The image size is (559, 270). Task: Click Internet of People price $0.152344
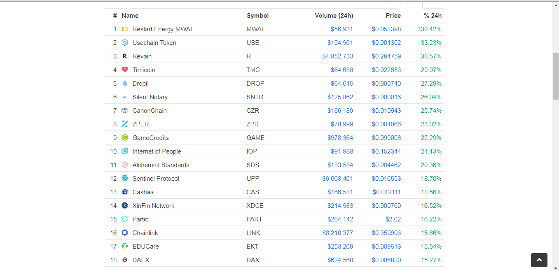[x=386, y=151]
